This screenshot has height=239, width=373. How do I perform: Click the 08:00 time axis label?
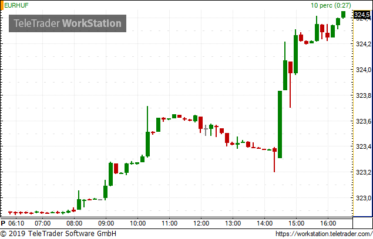coord(74,223)
